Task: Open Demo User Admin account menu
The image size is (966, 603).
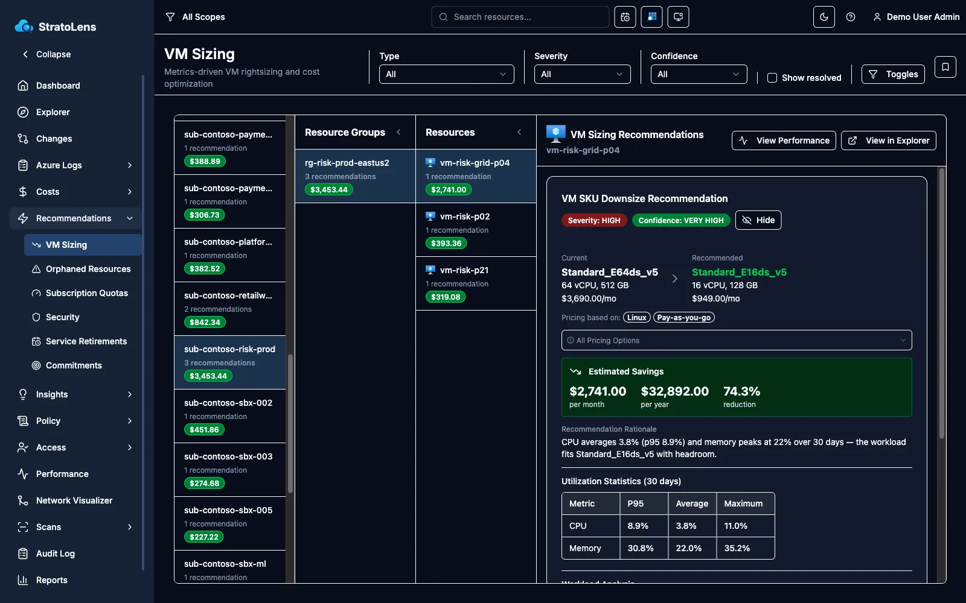Action: (916, 17)
